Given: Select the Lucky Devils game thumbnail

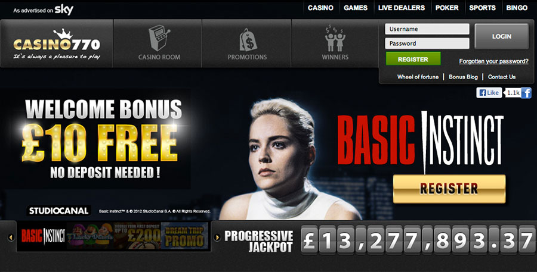Looking at the screenshot, I should click(x=91, y=236).
